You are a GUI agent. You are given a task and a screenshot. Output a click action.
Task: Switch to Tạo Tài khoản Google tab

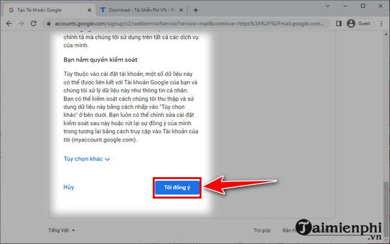[x=50, y=10]
